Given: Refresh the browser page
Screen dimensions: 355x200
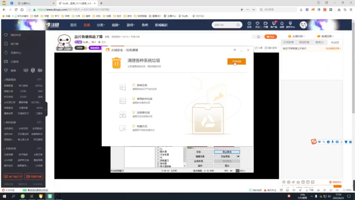Looking at the screenshot, I should click(16, 9).
